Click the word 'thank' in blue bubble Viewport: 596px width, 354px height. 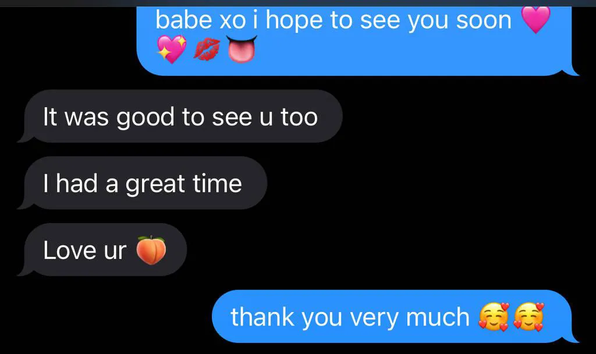pos(262,317)
